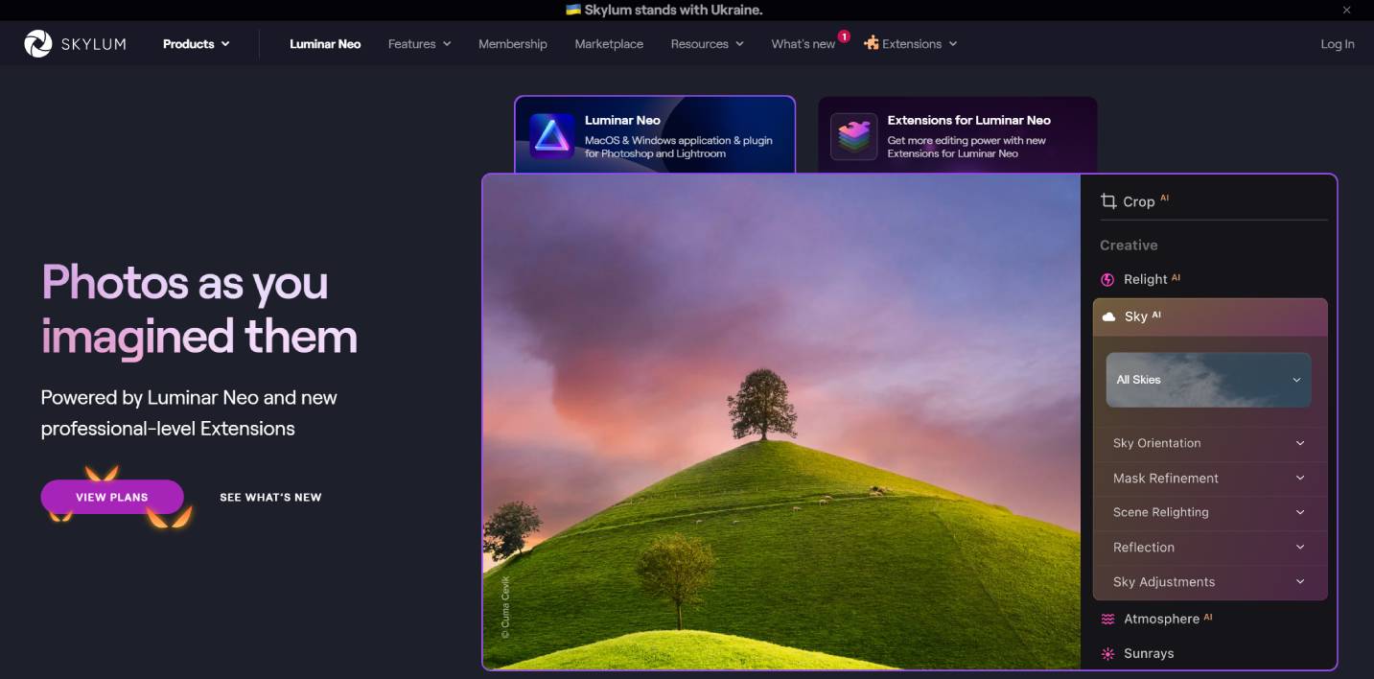Screen dimensions: 1374x679
Task: Open the Marketplace menu item
Action: (x=609, y=44)
